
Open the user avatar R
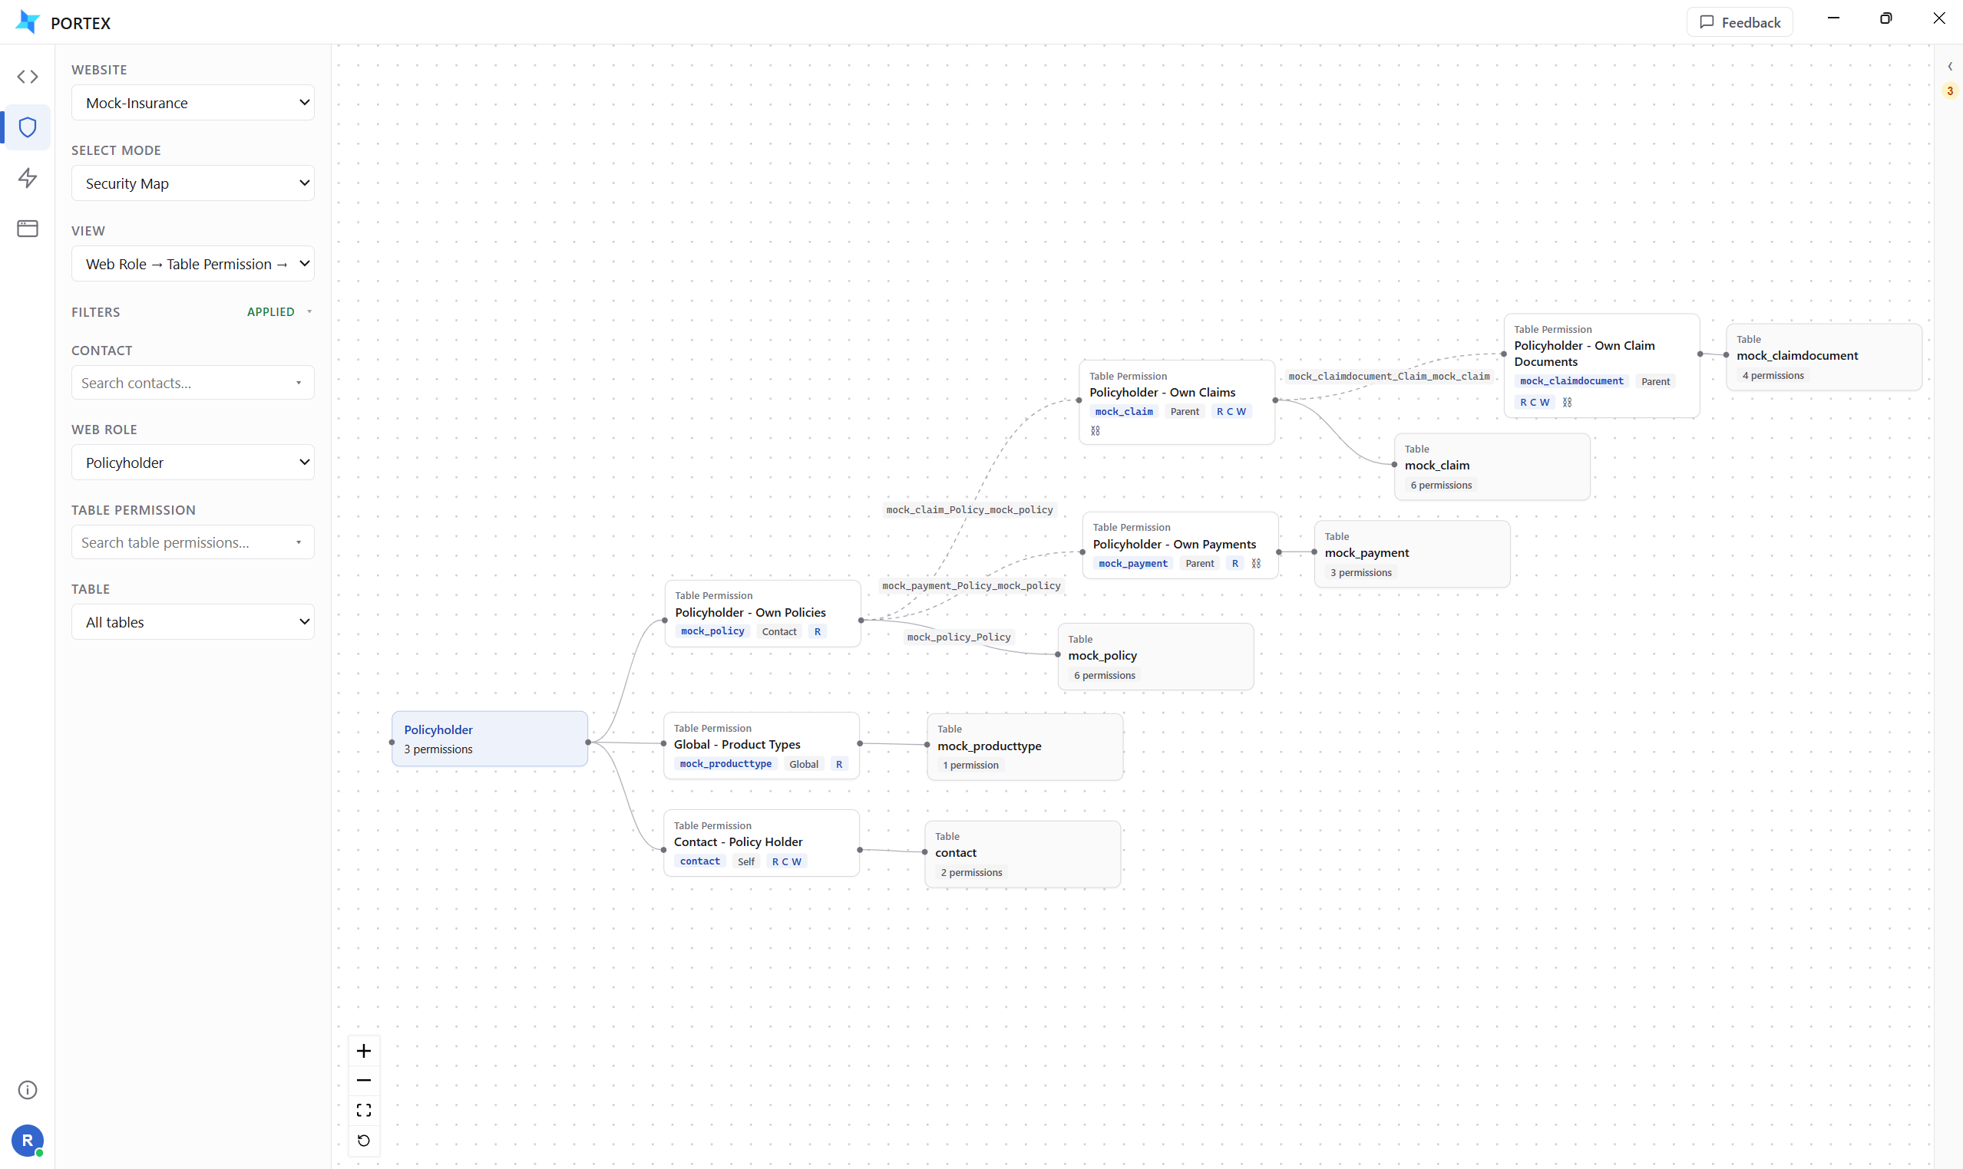point(28,1140)
